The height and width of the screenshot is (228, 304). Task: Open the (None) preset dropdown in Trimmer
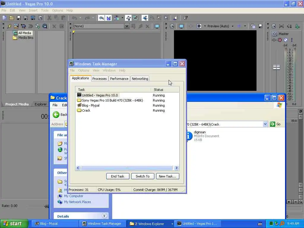coord(127,26)
